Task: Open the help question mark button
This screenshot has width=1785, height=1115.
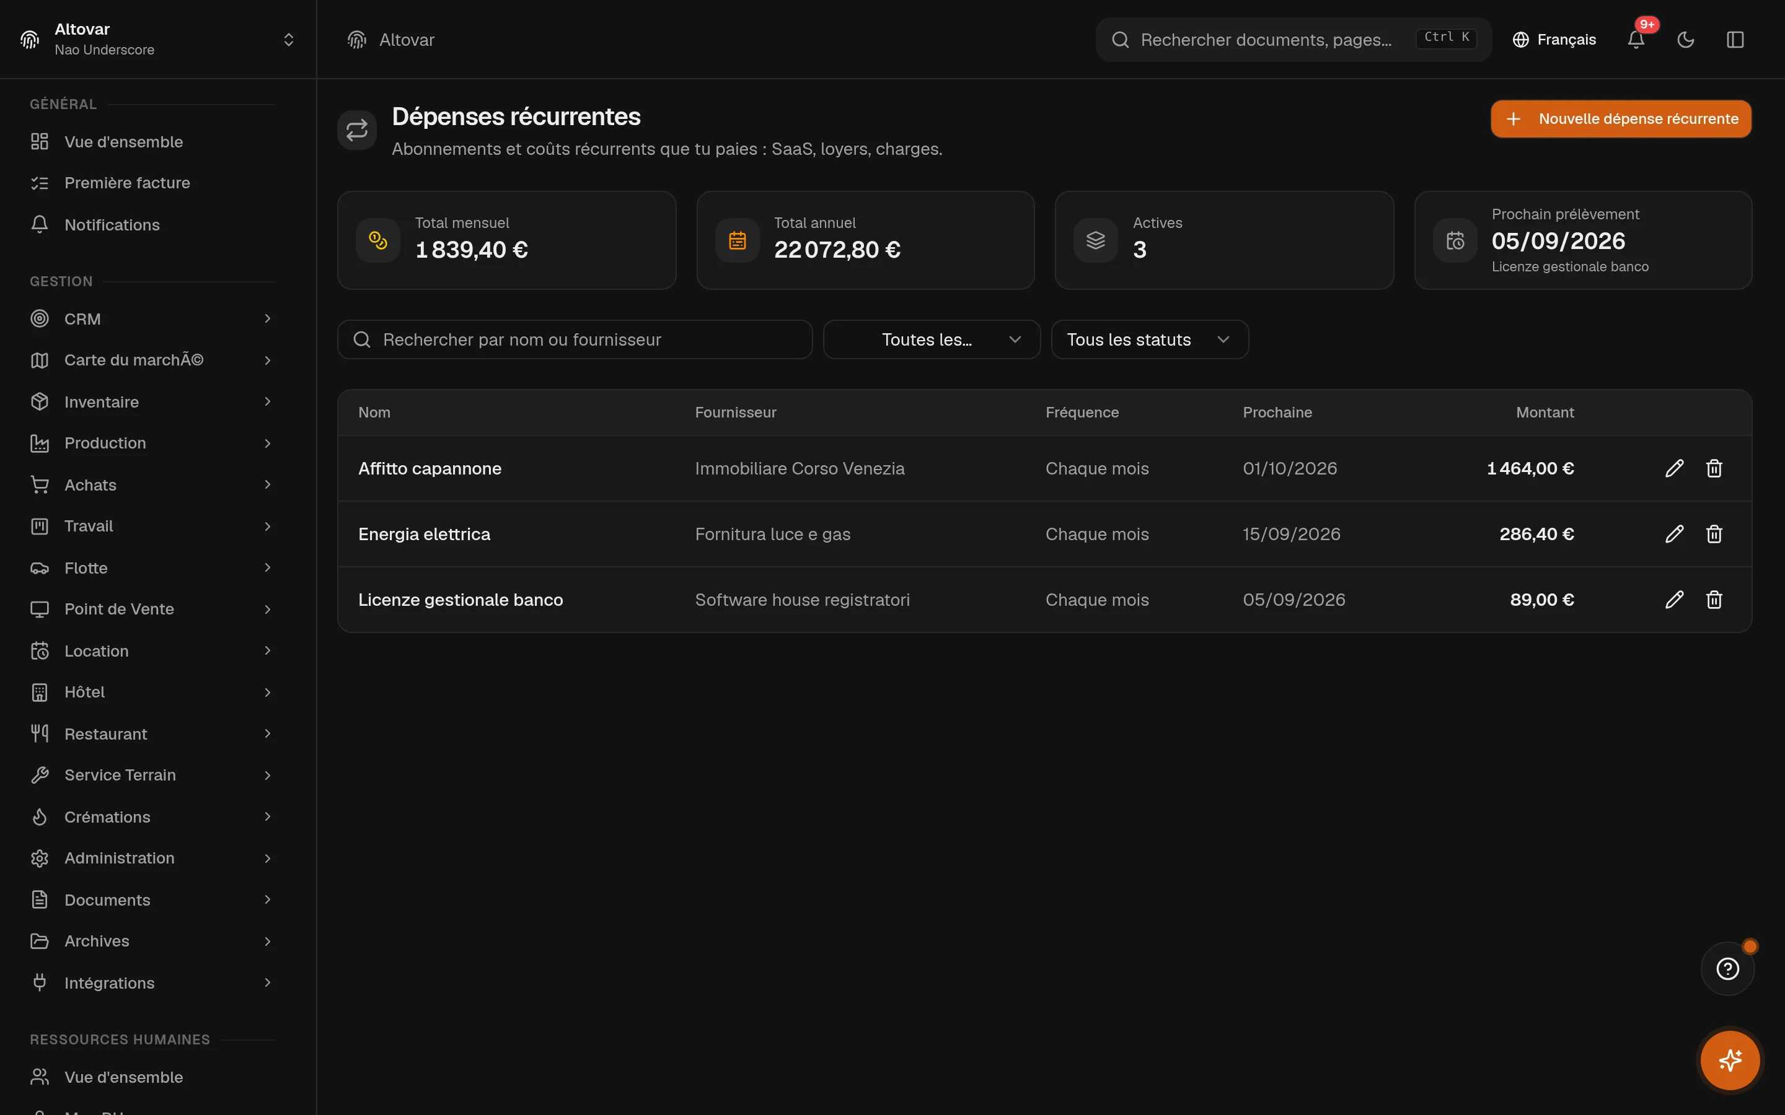Action: coord(1727,969)
